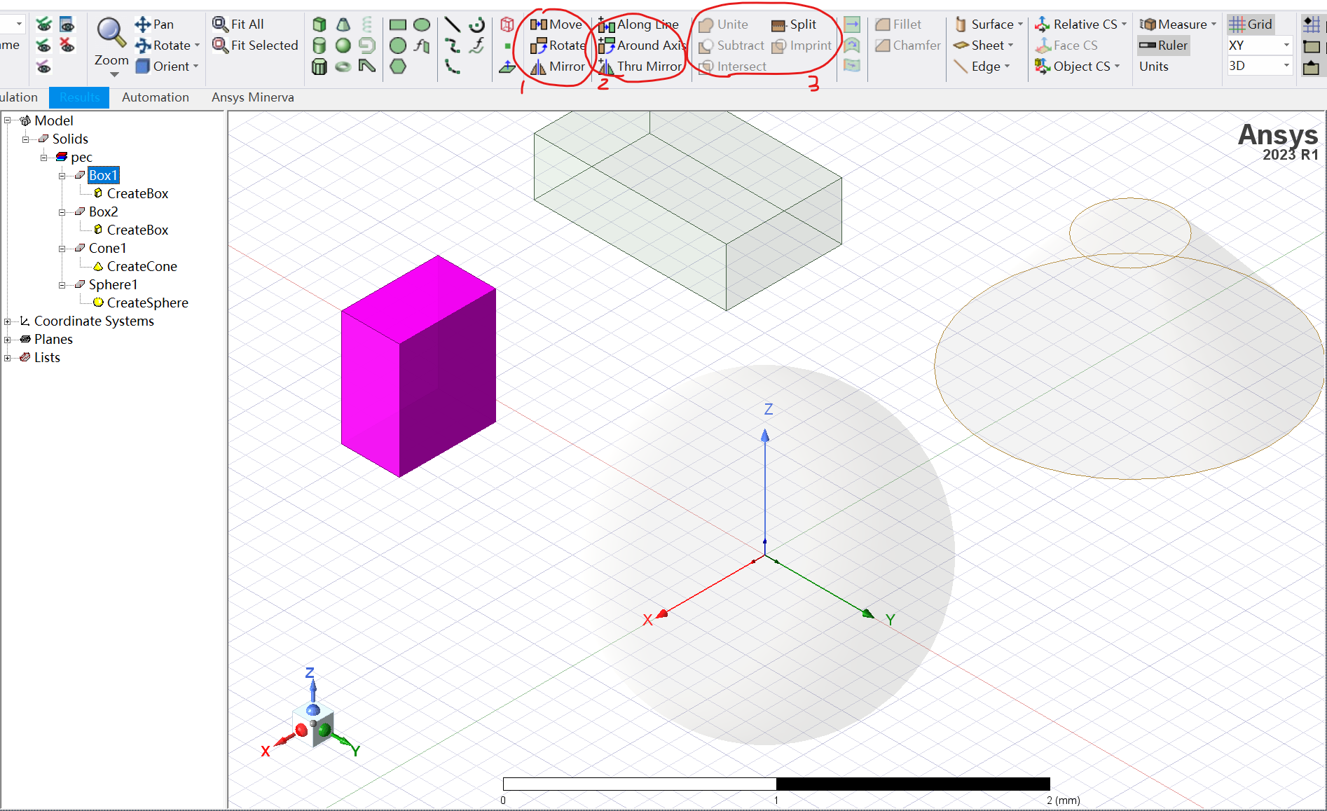This screenshot has width=1327, height=811.
Task: Click the top-left green check eye icon
Action: pos(43,25)
